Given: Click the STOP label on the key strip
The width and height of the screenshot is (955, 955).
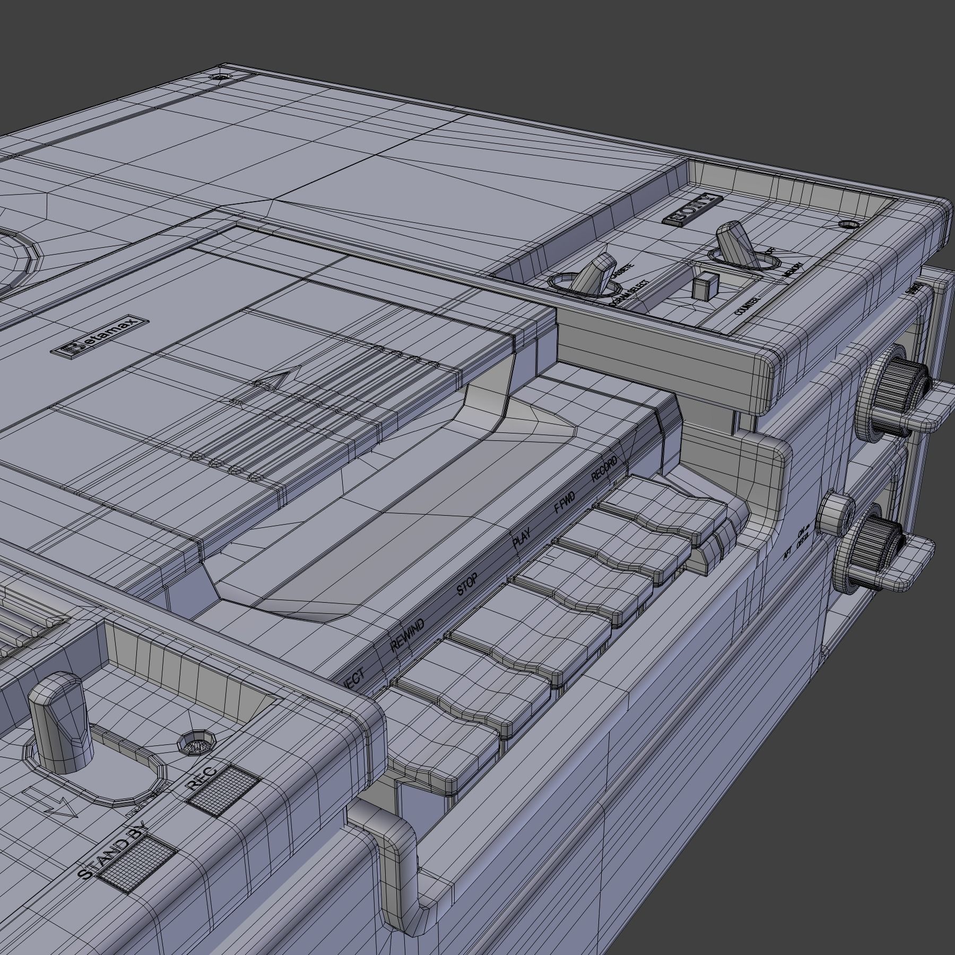Looking at the screenshot, I should pyautogui.click(x=468, y=584).
